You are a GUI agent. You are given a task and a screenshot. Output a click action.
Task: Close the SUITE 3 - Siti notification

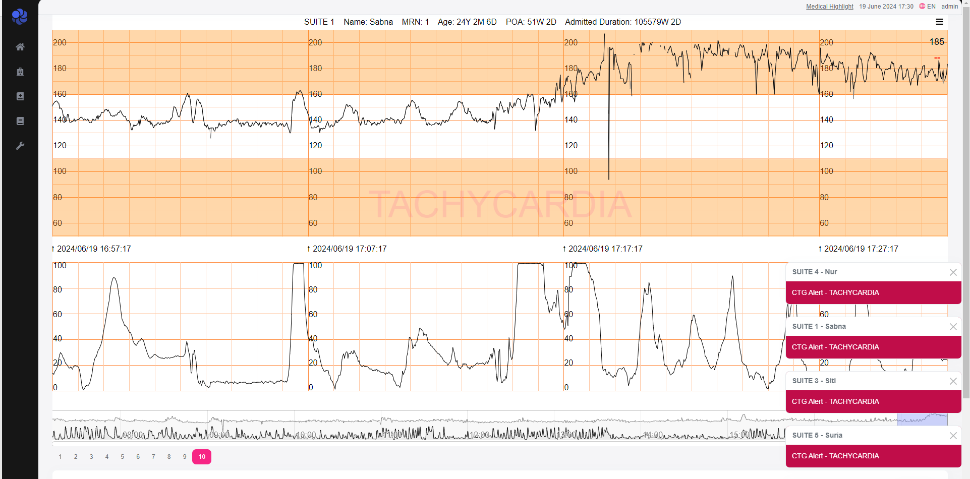click(953, 381)
